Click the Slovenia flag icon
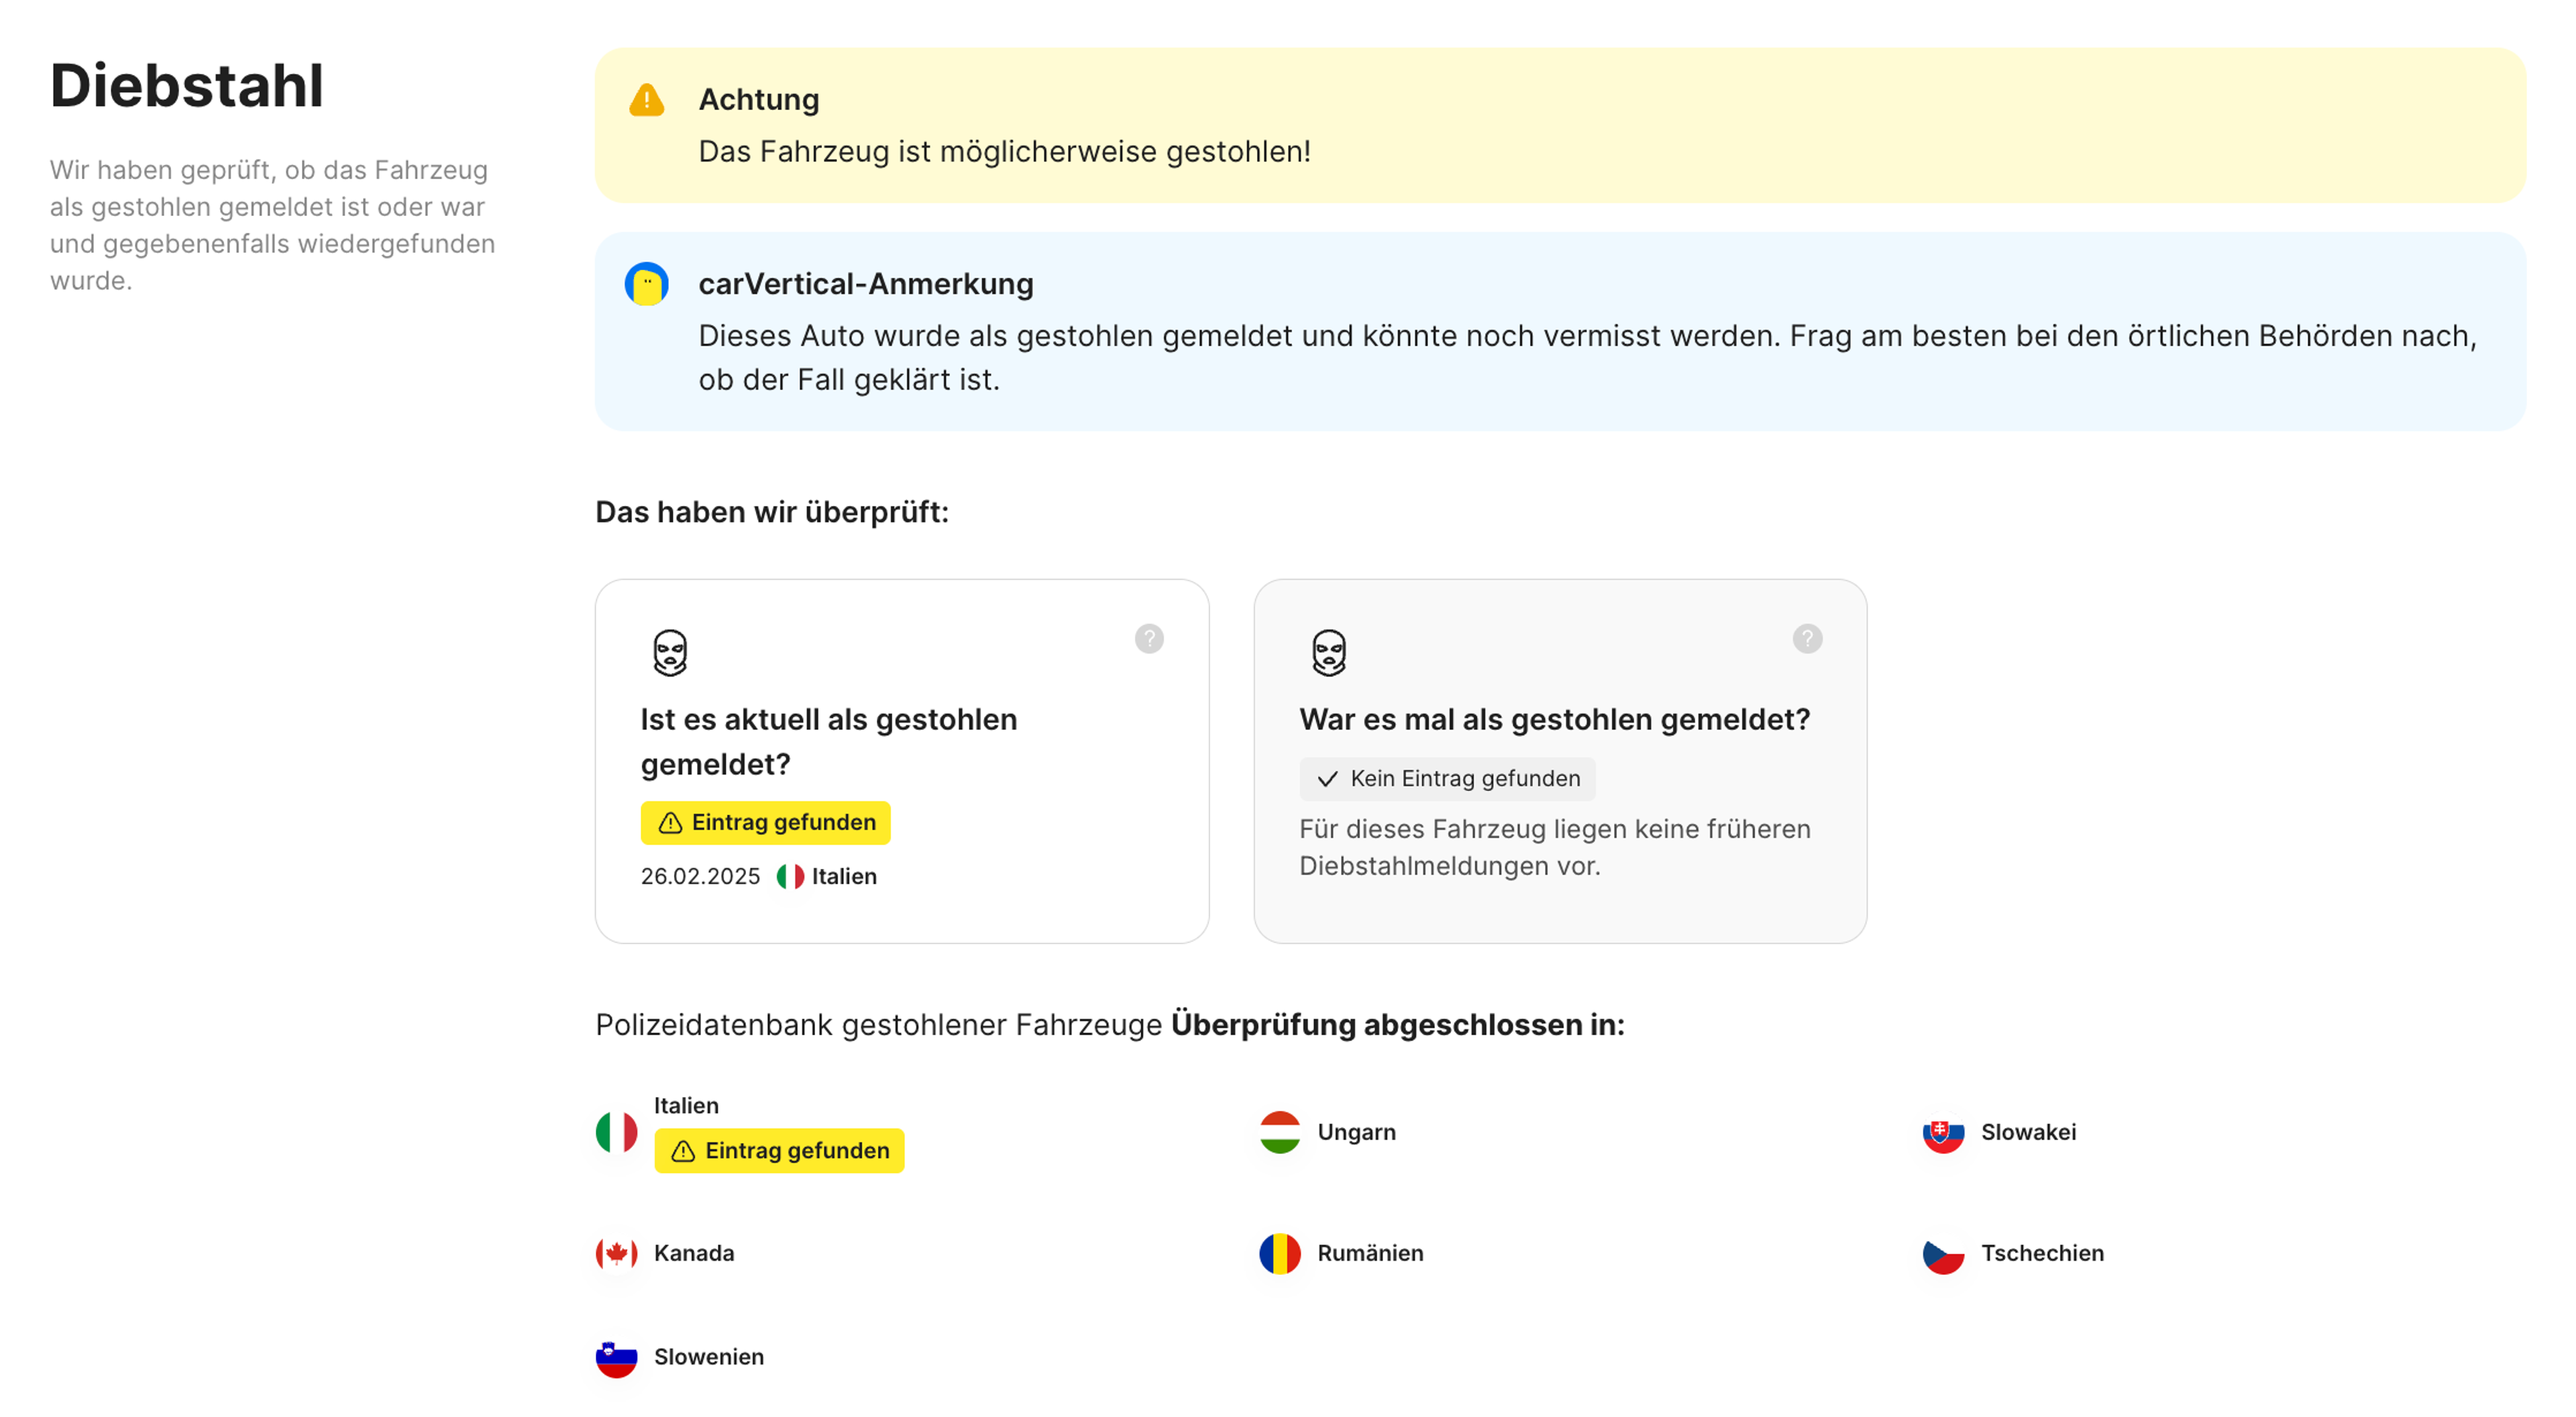The image size is (2576, 1417). click(616, 1357)
